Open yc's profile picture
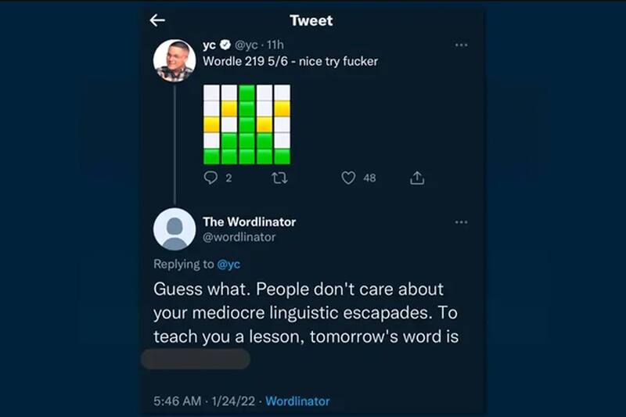Viewport: 626px width, 417px height. (174, 60)
